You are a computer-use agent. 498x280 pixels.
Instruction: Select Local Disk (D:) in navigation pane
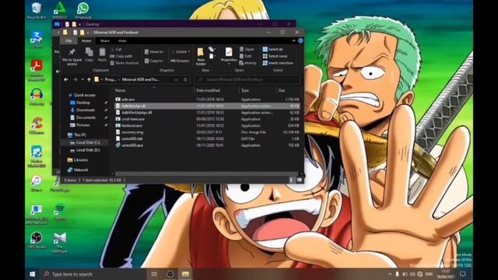(x=88, y=150)
